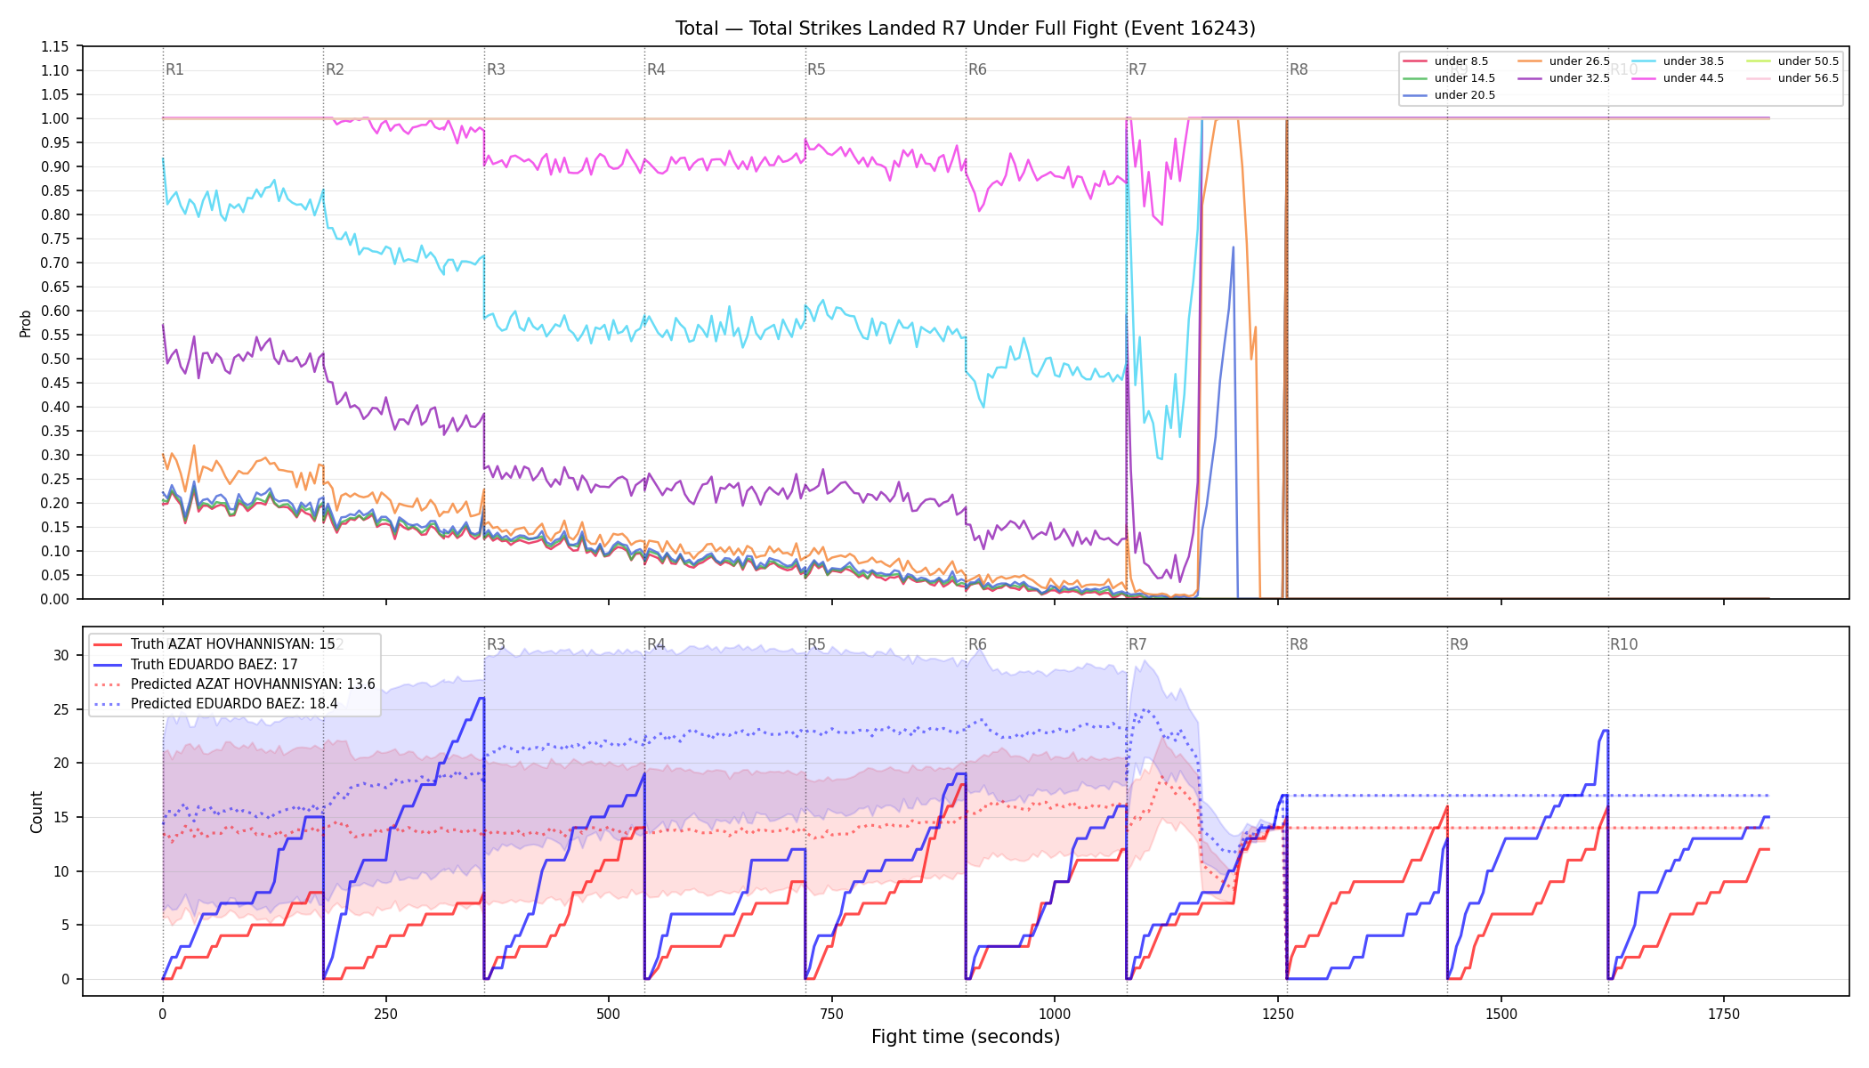Click the 15 tick on the Count axis
The width and height of the screenshot is (1869, 1068).
[x=61, y=817]
